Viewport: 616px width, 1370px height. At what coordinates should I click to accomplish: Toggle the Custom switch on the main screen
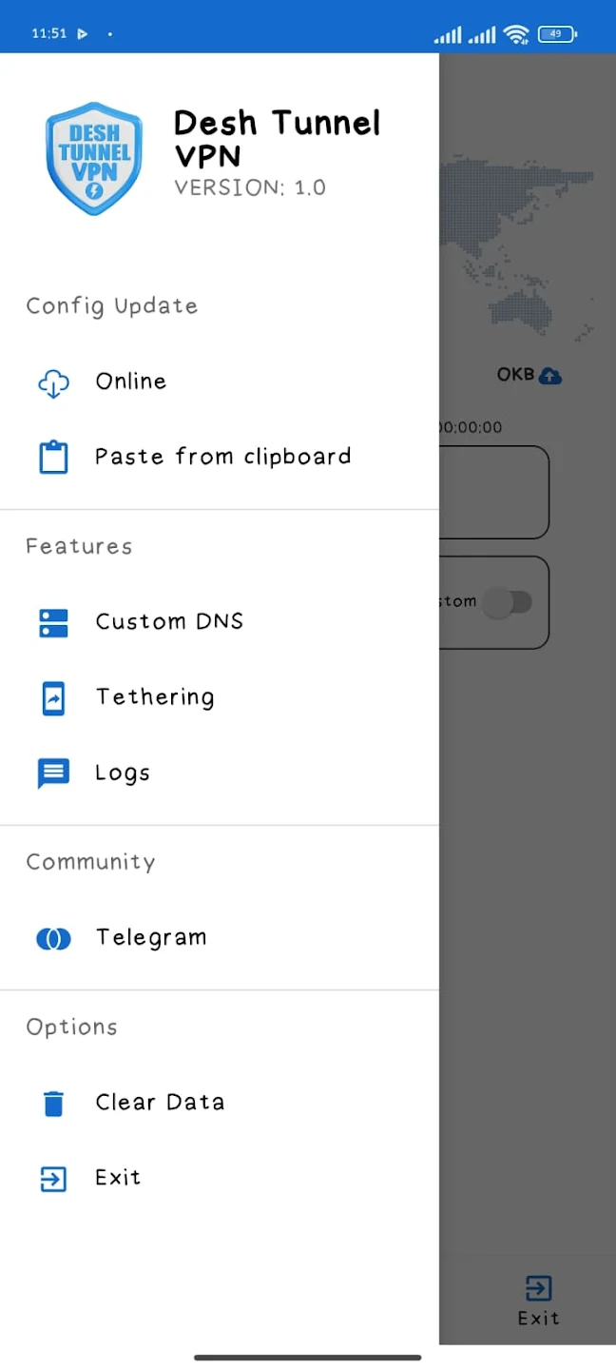pyautogui.click(x=507, y=603)
